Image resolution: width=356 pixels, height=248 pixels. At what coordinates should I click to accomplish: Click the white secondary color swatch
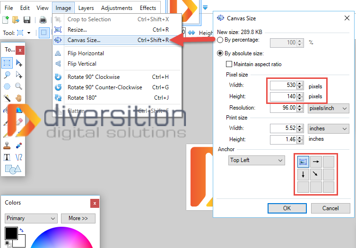pos(22,242)
